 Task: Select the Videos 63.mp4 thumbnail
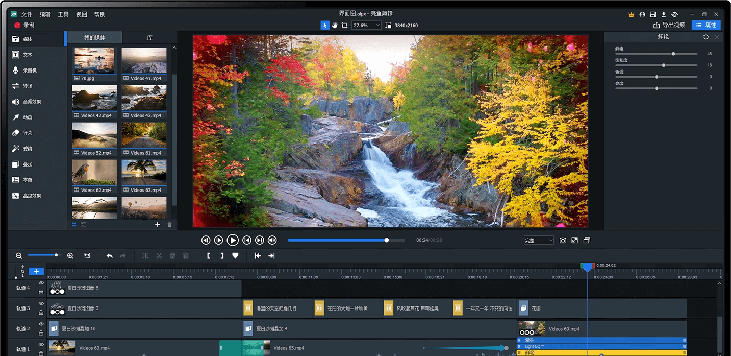144,174
